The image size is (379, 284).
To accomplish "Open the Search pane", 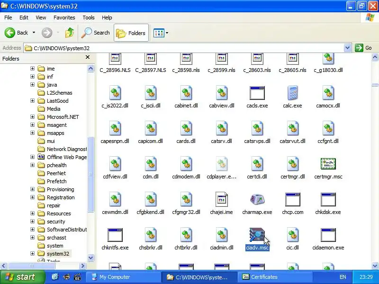I will pyautogui.click(x=96, y=33).
